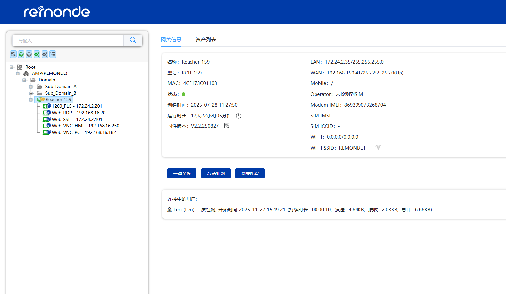Open the 网关配置 button

click(x=250, y=173)
